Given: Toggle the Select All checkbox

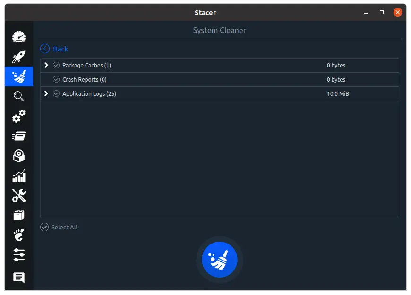Looking at the screenshot, I should point(44,227).
